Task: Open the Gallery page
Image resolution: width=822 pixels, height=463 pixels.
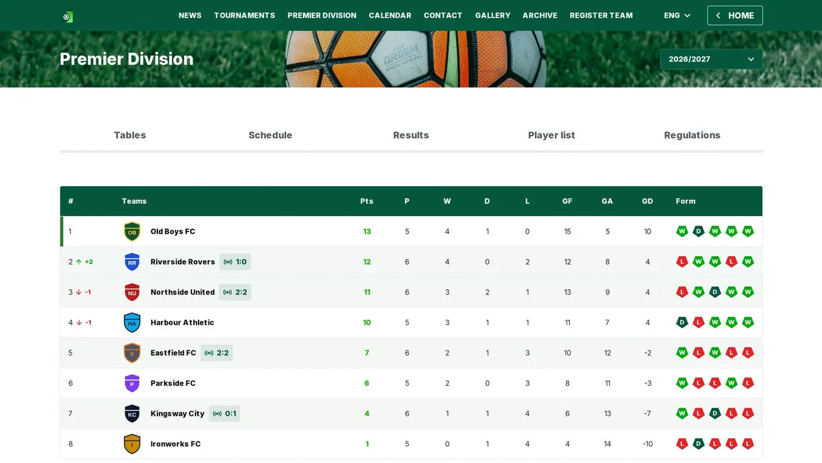Action: (493, 15)
